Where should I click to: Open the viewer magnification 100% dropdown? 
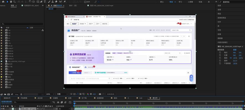point(50,94)
